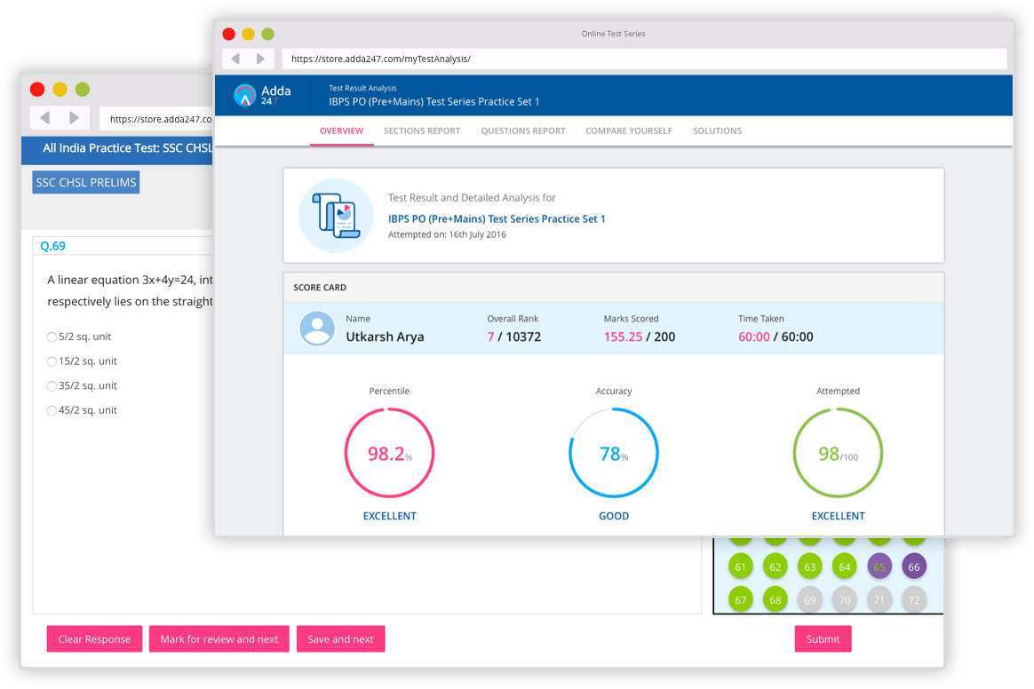Open marked question 65 in the palette
The height and width of the screenshot is (689, 1034).
point(879,566)
